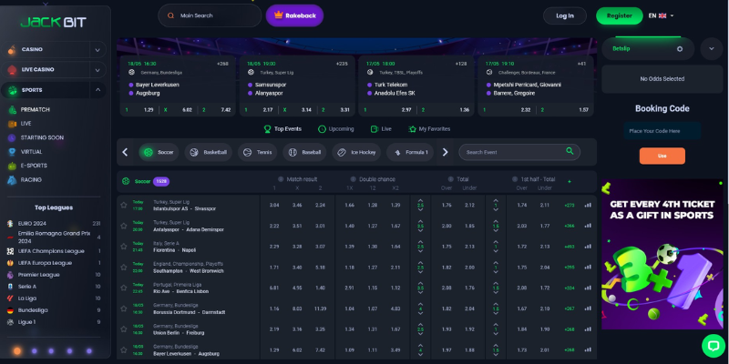This screenshot has height=364, width=729.
Task: Click the green search magnifier in Search Event
Action: click(x=570, y=152)
